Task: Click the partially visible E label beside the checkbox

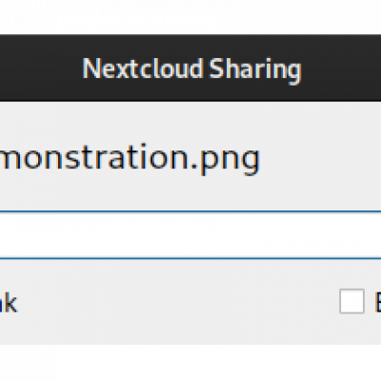Action: (x=377, y=301)
